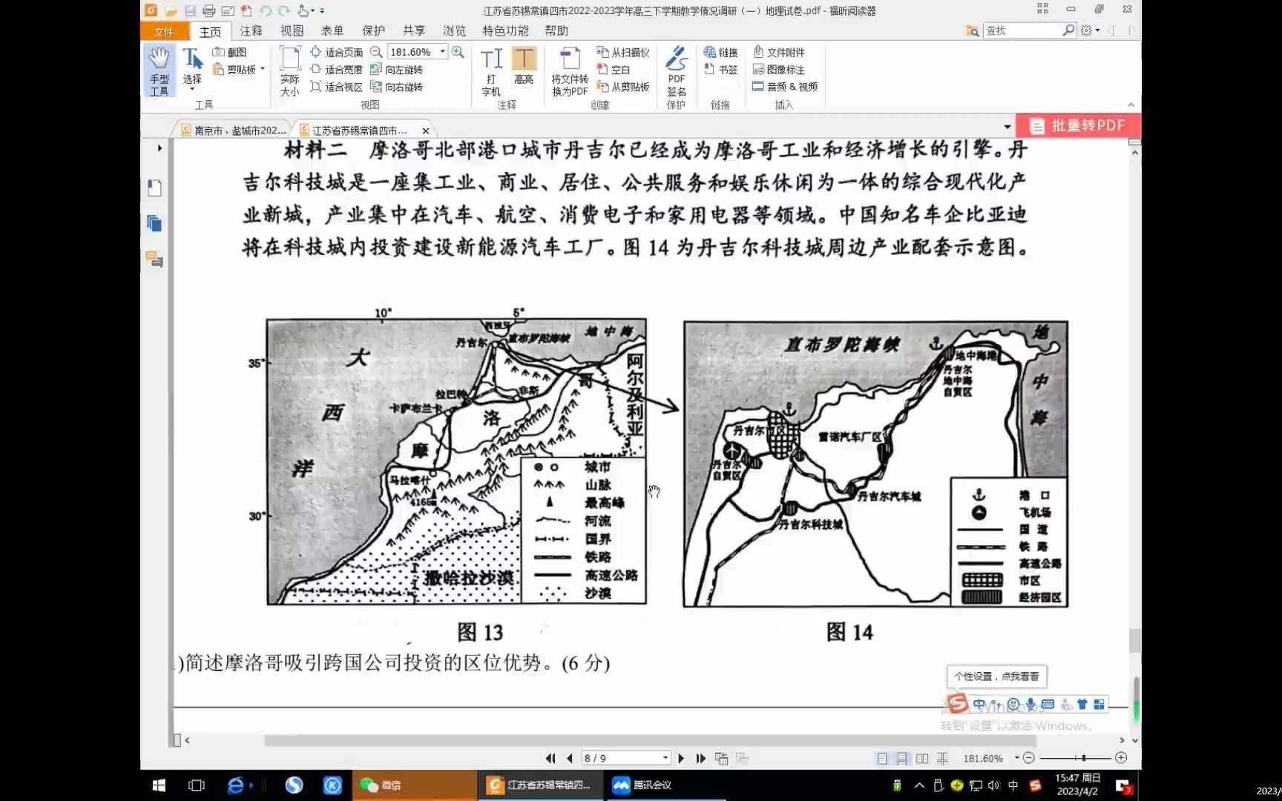Select single page view mode
1282x801 pixels.
click(882, 758)
